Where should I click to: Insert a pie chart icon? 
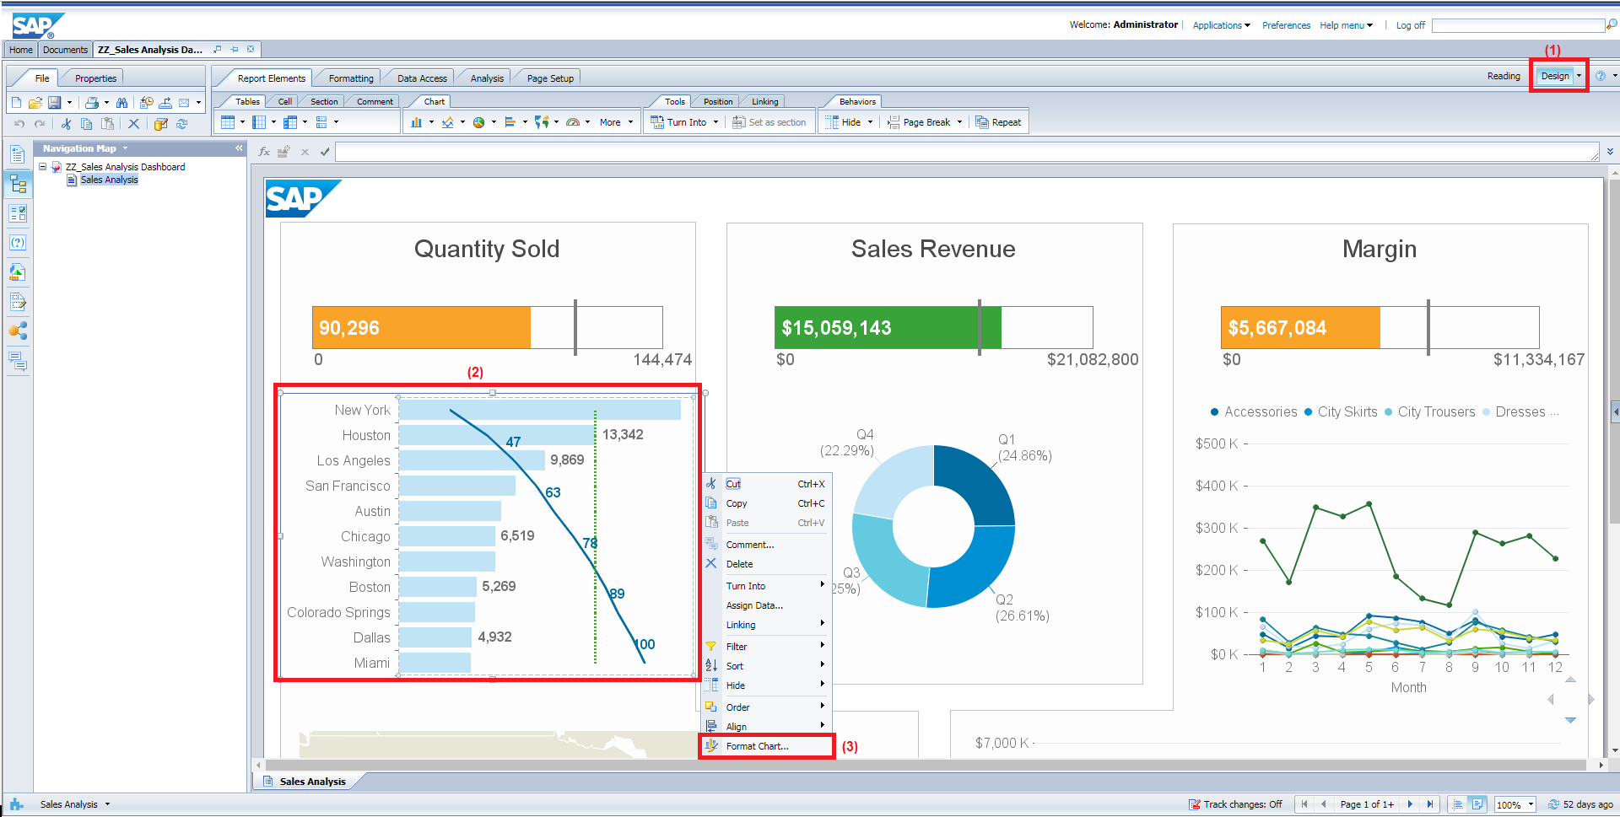coord(479,122)
